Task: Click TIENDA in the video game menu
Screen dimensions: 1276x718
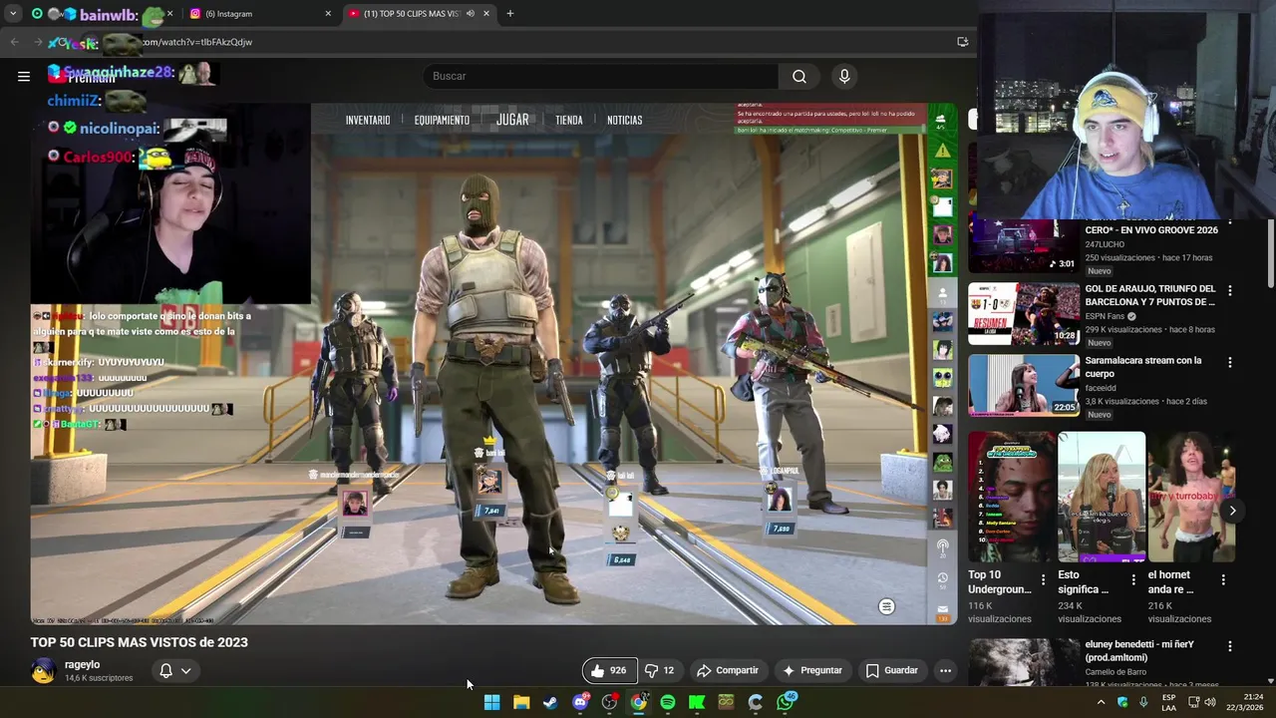Action: pos(569,120)
